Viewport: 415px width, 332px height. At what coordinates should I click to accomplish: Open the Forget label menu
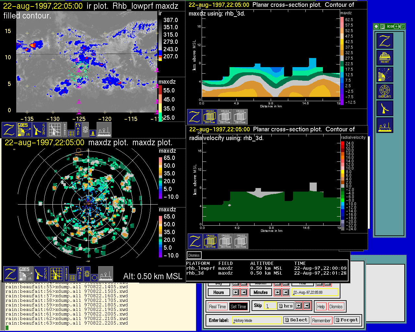pyautogui.click(x=346, y=320)
